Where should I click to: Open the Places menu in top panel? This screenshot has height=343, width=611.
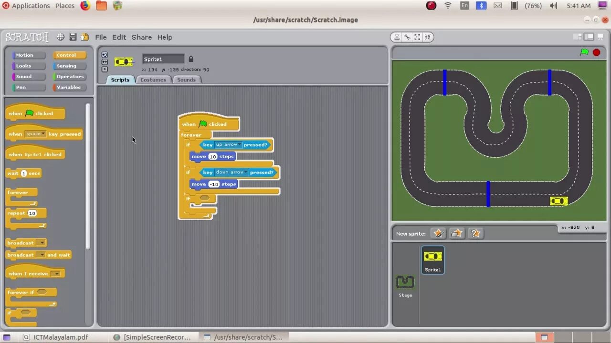pyautogui.click(x=65, y=6)
